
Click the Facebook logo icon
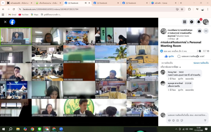point(12,22)
